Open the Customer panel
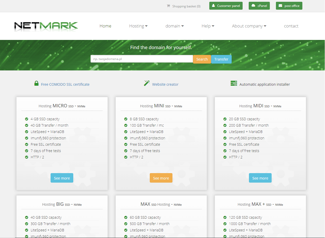Viewport: 325px width, 238px height. 226,6
